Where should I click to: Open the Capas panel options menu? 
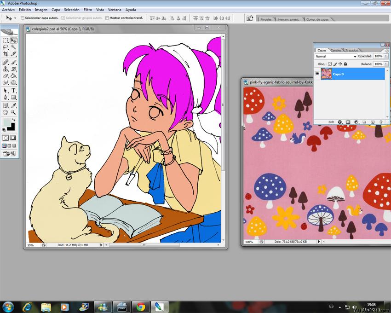pyautogui.click(x=387, y=51)
